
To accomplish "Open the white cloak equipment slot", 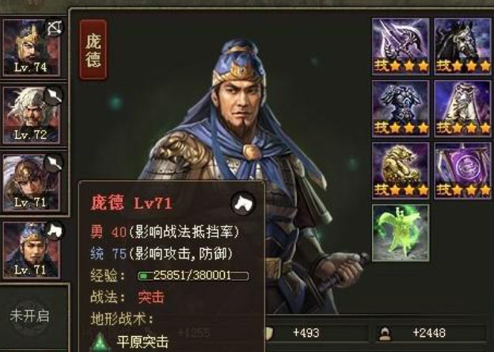I will pyautogui.click(x=462, y=108).
